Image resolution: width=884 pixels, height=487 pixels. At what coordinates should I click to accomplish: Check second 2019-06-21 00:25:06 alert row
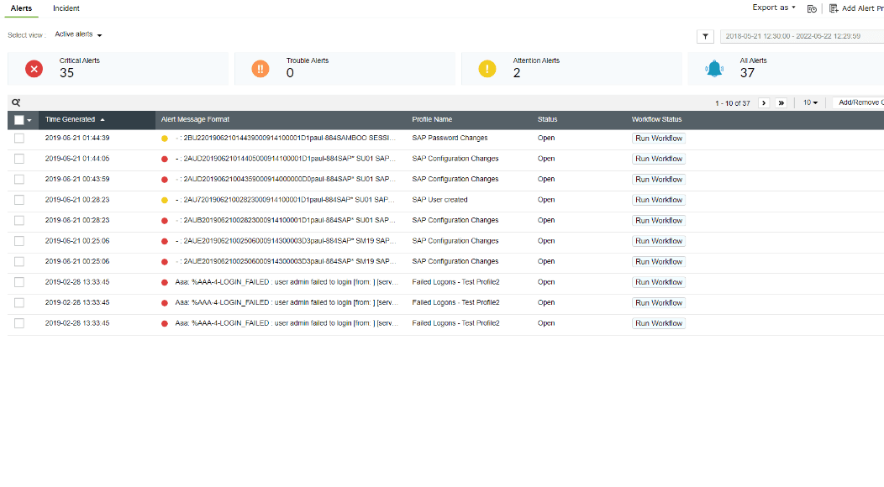coord(19,261)
